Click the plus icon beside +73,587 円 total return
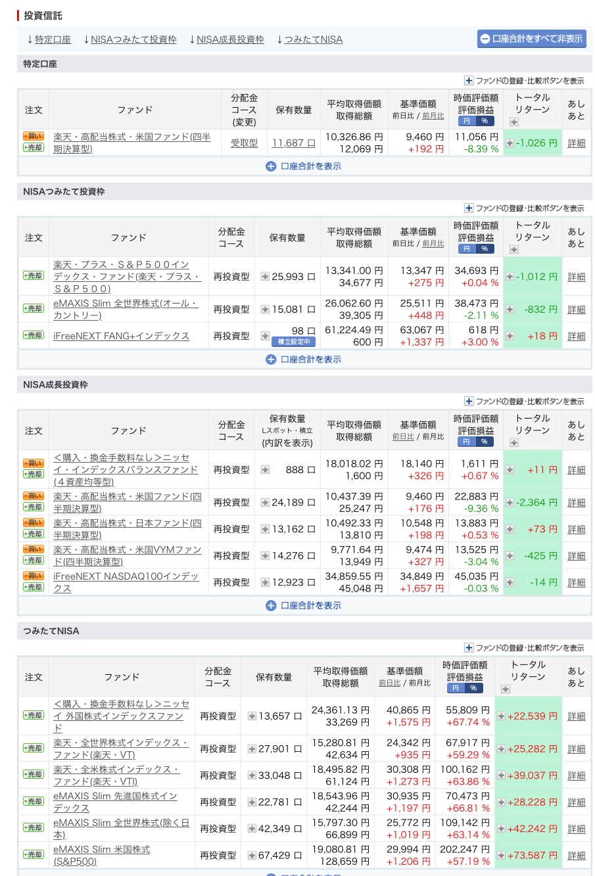This screenshot has height=876, width=595. point(501,856)
